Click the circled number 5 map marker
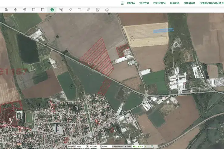The image size is (224, 149). coord(132,39)
